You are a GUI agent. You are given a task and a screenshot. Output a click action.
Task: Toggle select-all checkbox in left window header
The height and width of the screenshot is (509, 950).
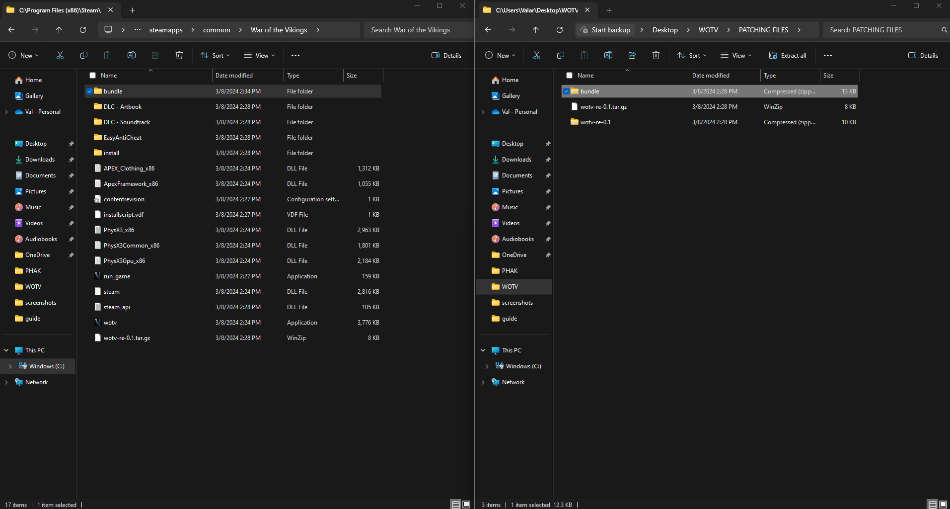[92, 76]
